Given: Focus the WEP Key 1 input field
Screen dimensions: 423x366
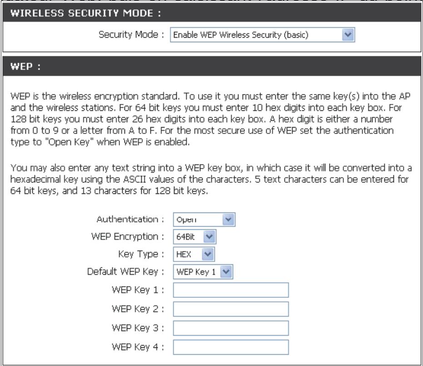Looking at the screenshot, I should pyautogui.click(x=231, y=290).
